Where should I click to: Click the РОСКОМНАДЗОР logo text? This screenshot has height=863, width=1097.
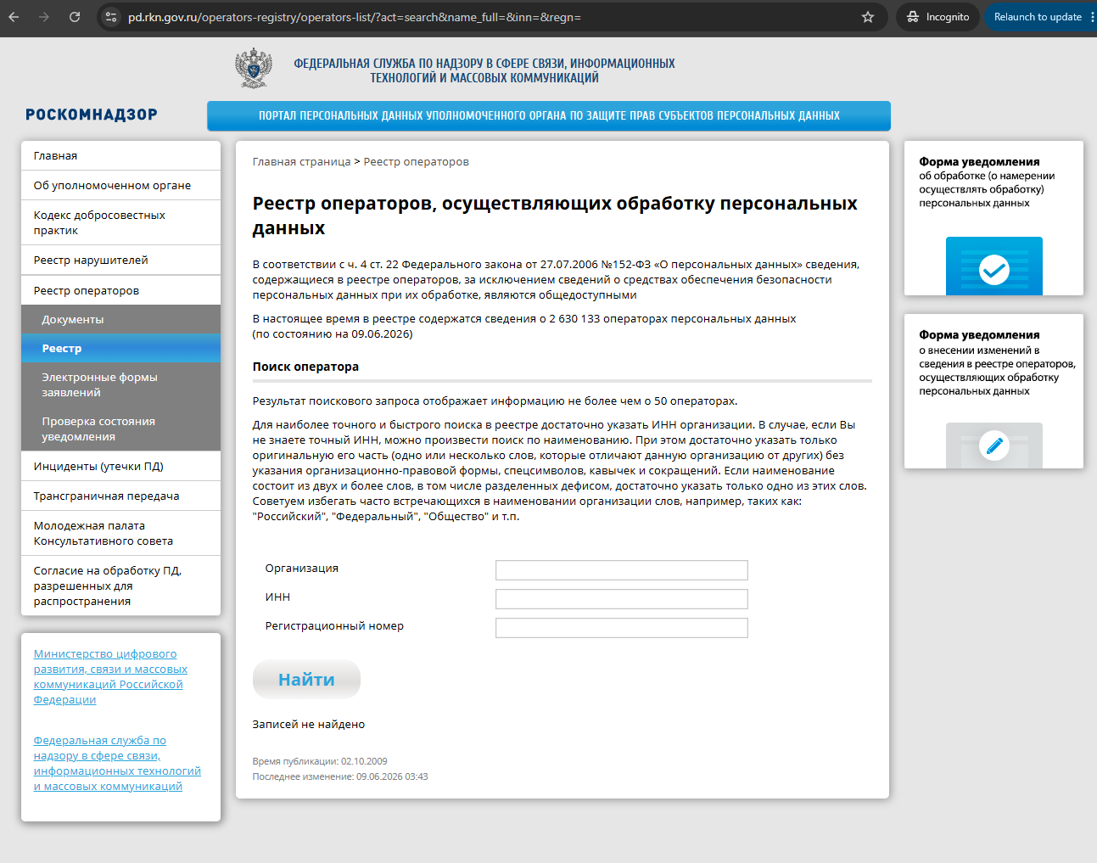pyautogui.click(x=92, y=115)
